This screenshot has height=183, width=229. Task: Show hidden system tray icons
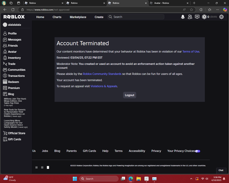tap(191, 178)
